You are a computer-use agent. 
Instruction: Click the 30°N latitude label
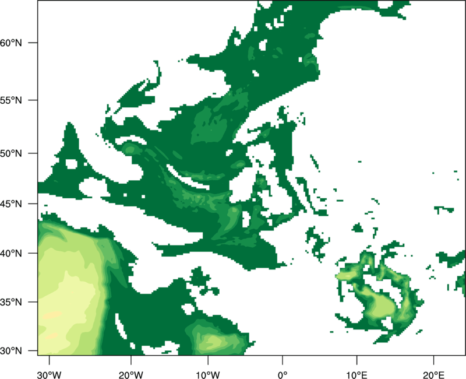click(11, 351)
